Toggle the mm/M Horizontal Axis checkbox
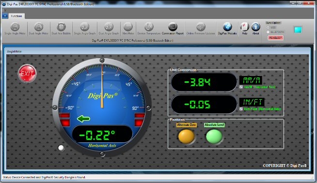This screenshot has height=183, width=317. (241, 87)
